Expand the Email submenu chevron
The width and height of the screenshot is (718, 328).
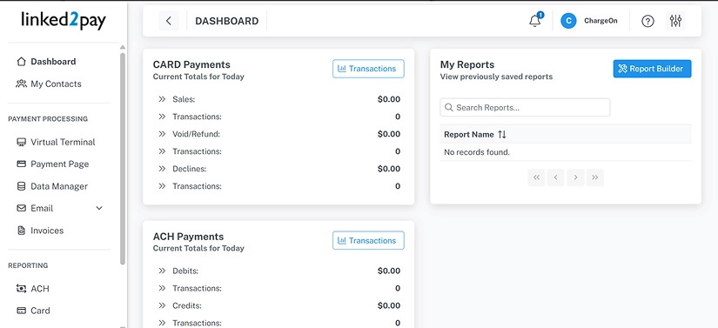(x=99, y=208)
